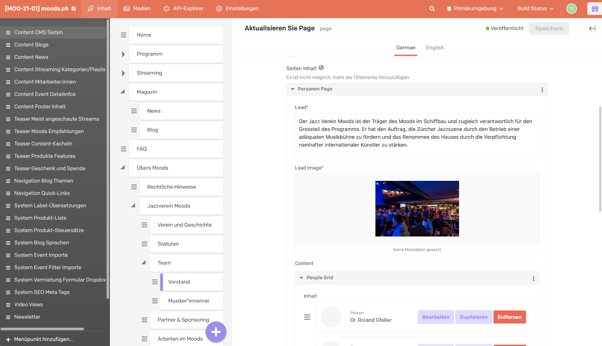
Task: Select the English language tab
Action: (435, 48)
